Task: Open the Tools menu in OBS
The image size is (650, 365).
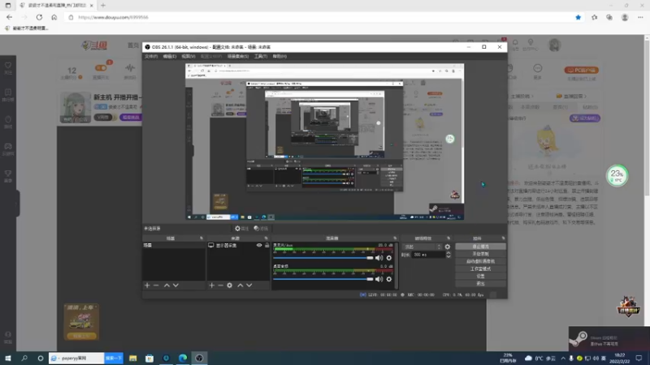Action: click(x=261, y=56)
